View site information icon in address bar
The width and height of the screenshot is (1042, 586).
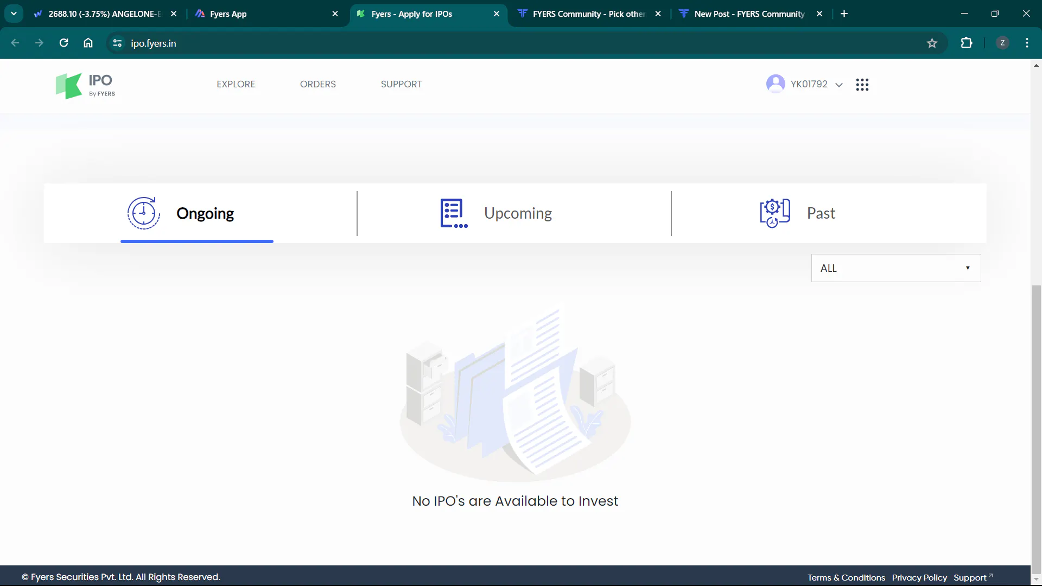click(x=117, y=43)
